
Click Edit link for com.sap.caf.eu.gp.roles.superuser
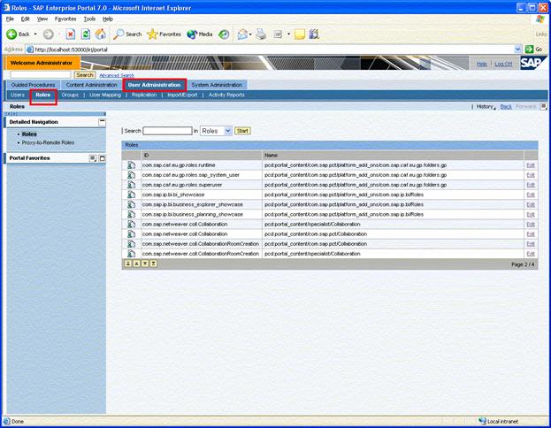click(531, 185)
